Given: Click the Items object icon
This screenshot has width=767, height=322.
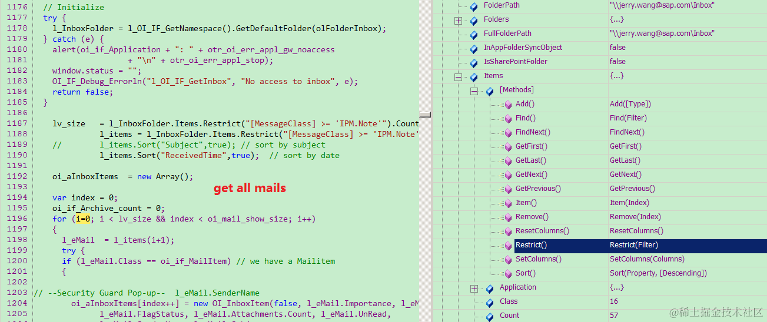Looking at the screenshot, I should tap(474, 77).
